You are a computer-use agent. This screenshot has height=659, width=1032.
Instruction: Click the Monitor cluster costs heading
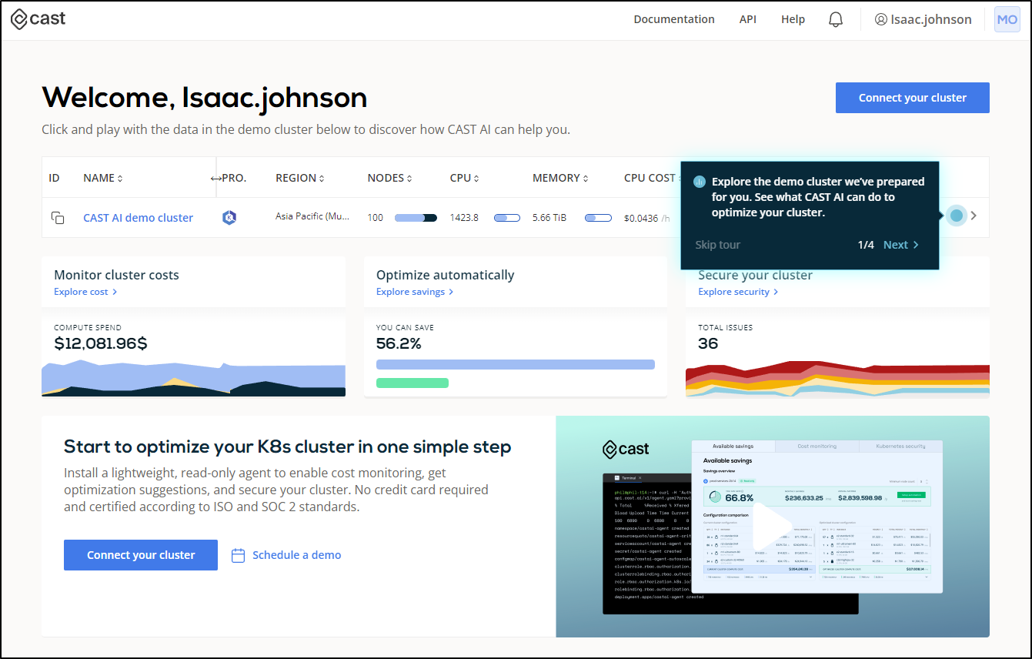(116, 275)
